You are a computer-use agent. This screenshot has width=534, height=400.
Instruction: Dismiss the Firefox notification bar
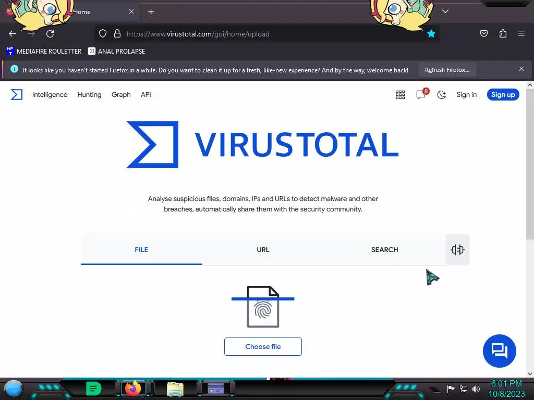(521, 69)
